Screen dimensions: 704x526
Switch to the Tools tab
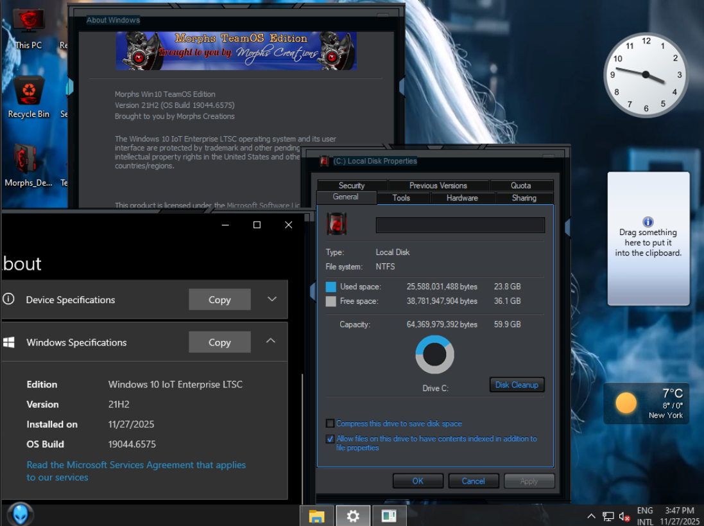(x=401, y=198)
